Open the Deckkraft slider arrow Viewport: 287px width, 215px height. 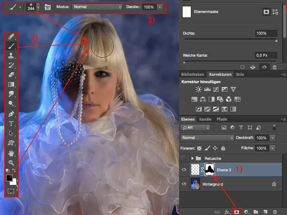pyautogui.click(x=272, y=138)
